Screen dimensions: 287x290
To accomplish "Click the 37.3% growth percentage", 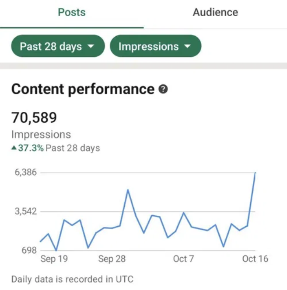I will click(x=31, y=148).
